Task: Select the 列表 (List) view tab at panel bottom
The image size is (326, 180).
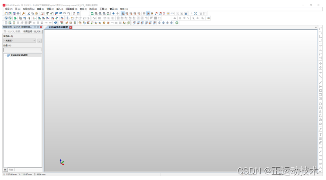Action: (x=11, y=170)
